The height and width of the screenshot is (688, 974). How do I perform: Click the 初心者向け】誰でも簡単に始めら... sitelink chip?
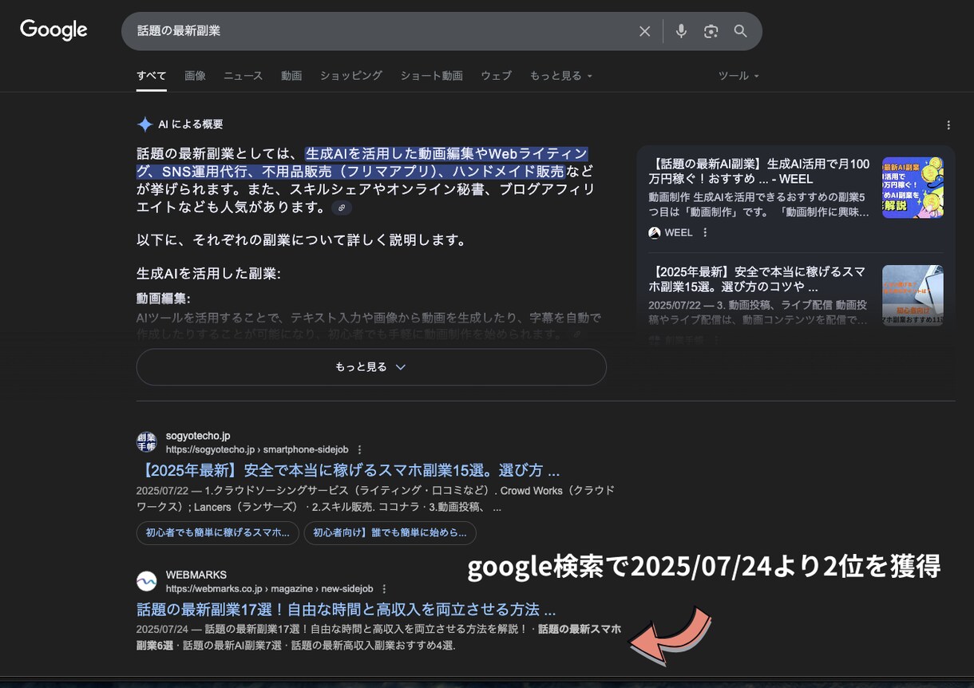pyautogui.click(x=390, y=533)
